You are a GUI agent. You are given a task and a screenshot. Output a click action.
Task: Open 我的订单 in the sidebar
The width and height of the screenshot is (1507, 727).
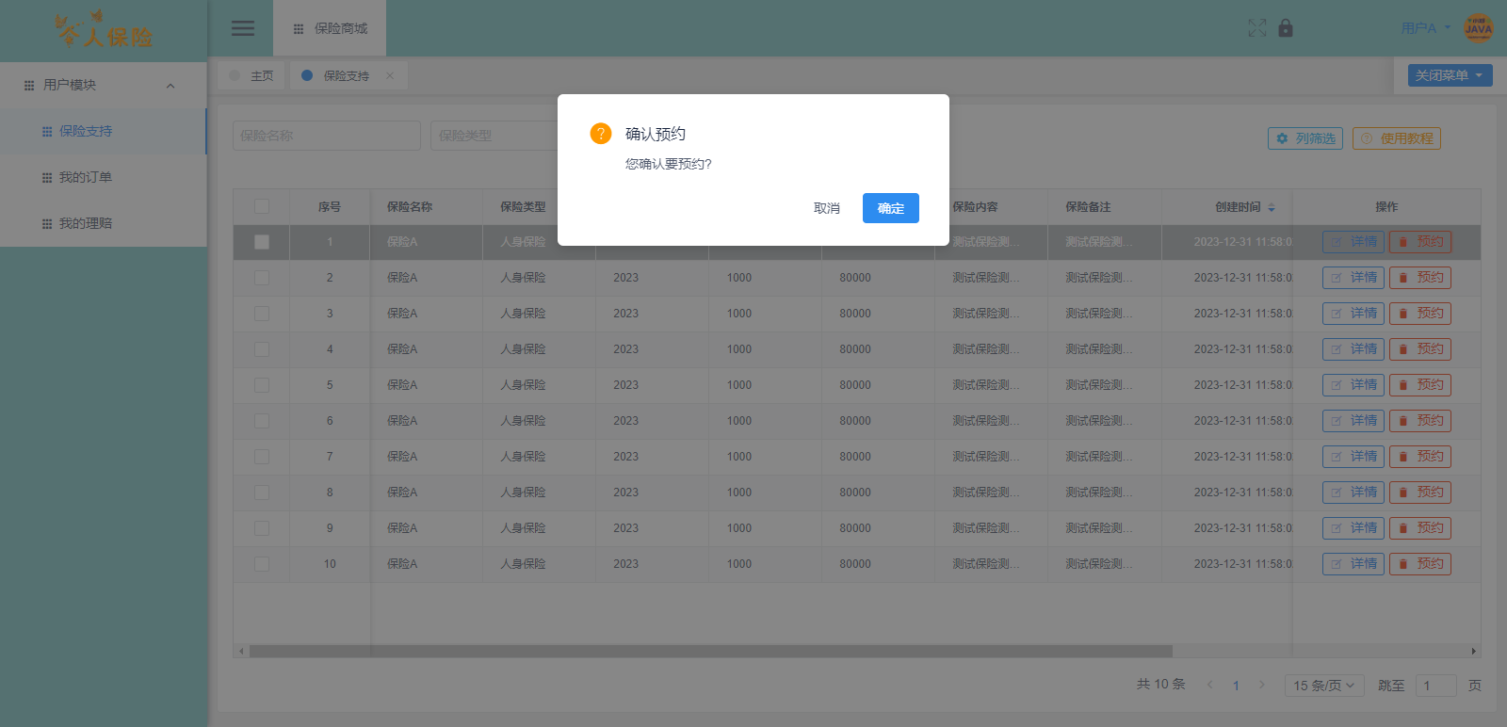[x=104, y=177]
